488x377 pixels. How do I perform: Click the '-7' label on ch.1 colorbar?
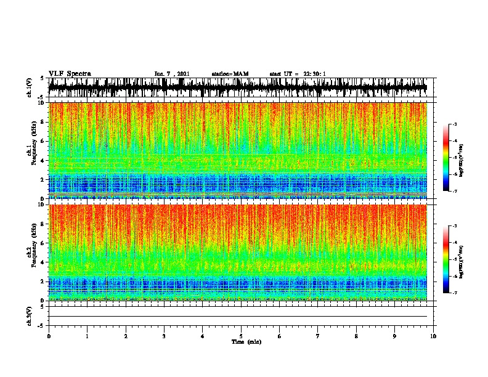[455, 191]
